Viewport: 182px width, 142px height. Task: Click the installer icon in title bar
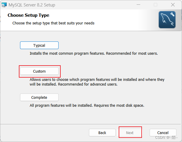4,5
